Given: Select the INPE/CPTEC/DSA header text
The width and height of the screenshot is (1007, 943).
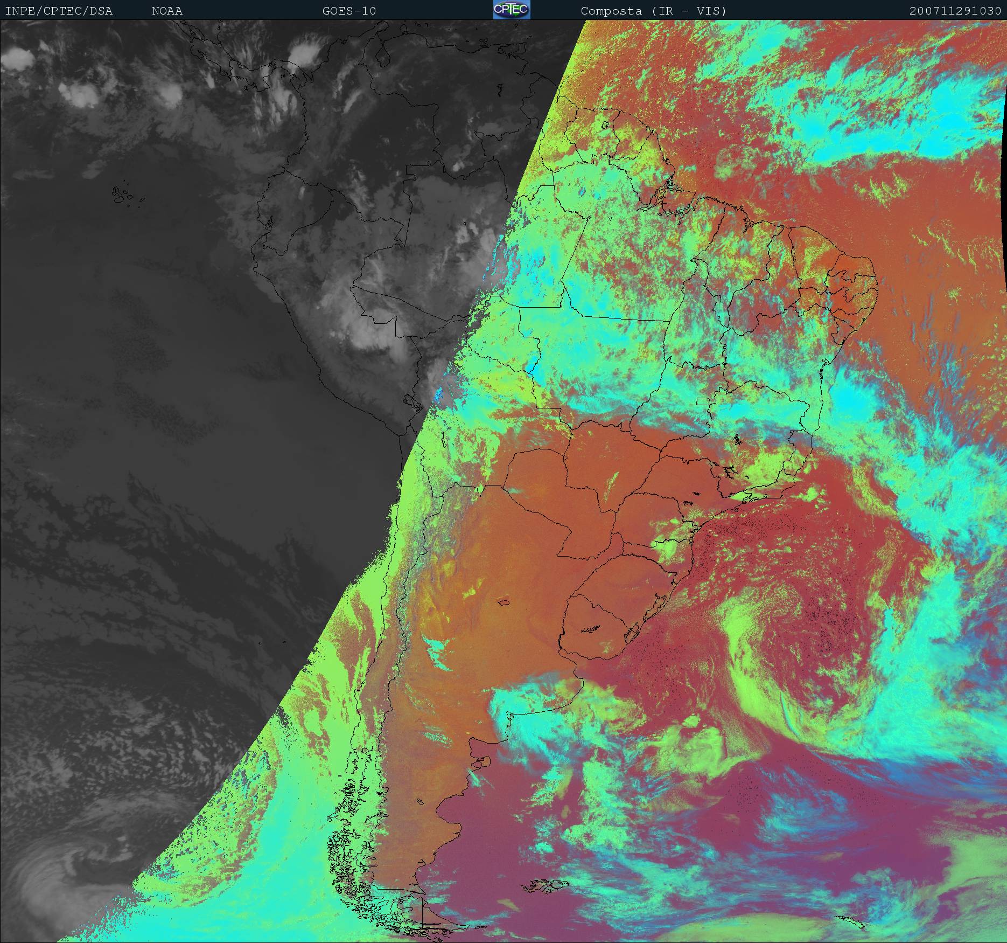Looking at the screenshot, I should pos(59,11).
